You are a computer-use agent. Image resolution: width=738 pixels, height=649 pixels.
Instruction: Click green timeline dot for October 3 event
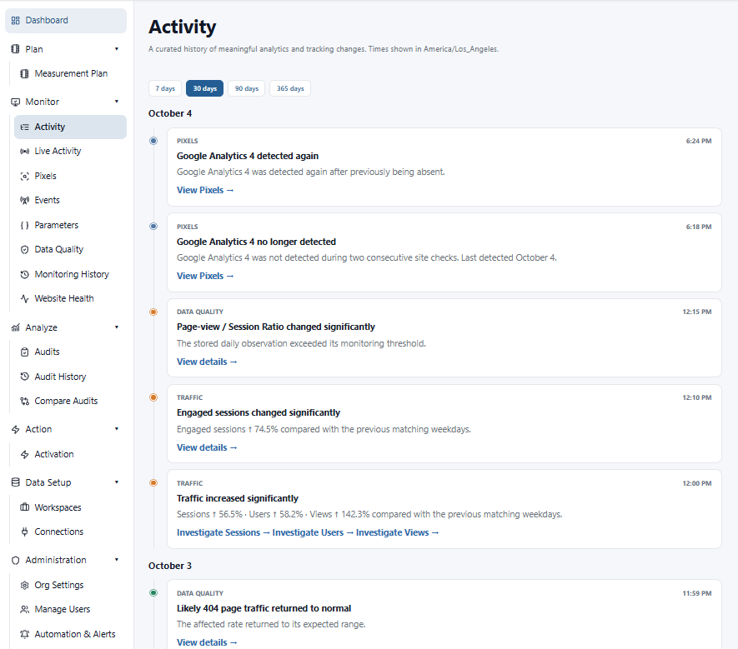point(153,593)
